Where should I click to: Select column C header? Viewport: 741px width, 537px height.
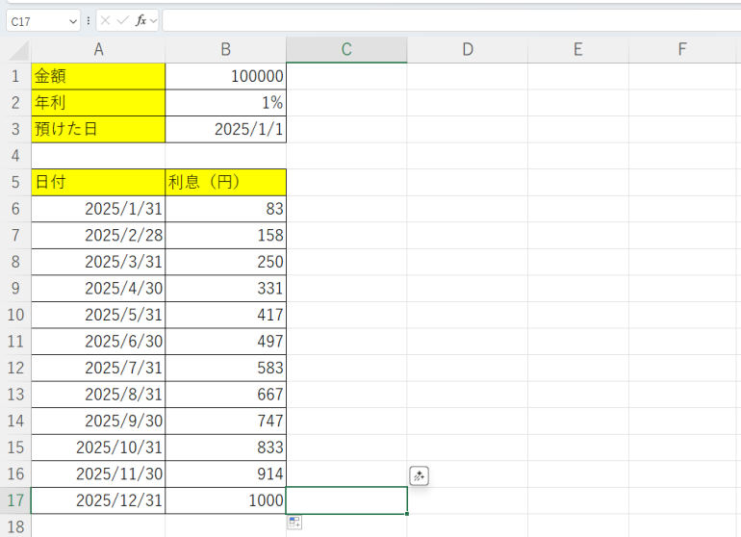(346, 50)
